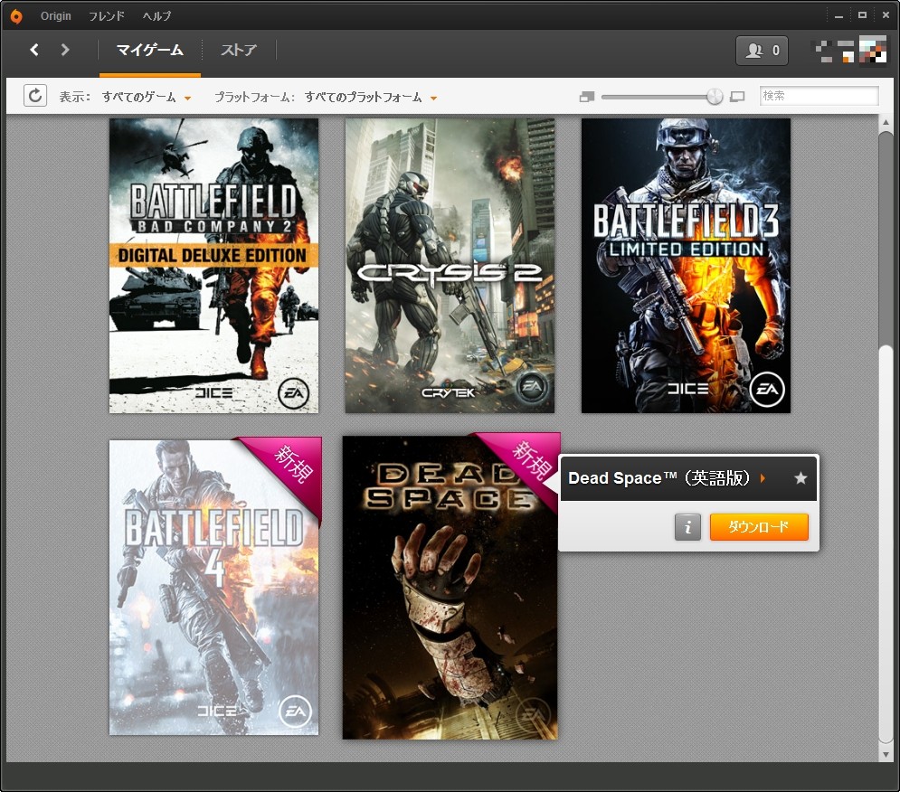Click the small thumbnail size icon
900x792 pixels.
tap(587, 97)
